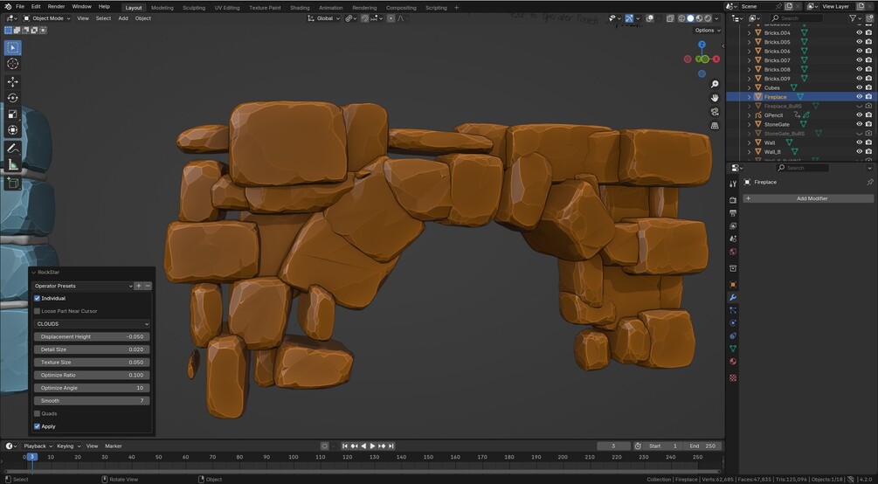Screen dimensions: 878x484
Task: Adjust the Smooth value slider
Action: pyautogui.click(x=92, y=401)
